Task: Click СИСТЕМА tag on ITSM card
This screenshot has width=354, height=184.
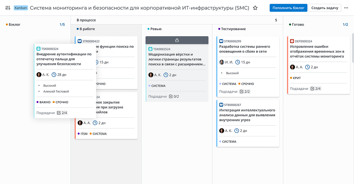Action: 98,134
